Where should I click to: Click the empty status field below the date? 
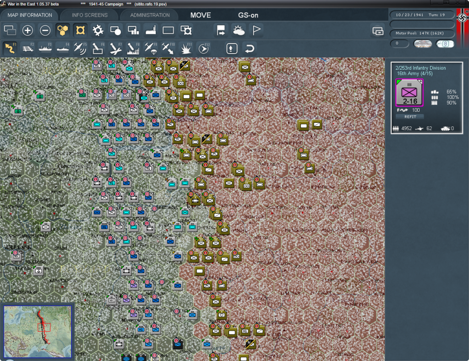coord(422,24)
